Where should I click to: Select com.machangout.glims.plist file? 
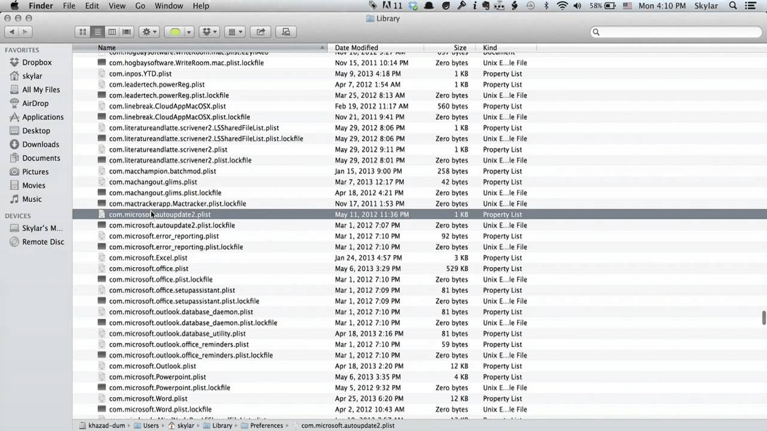tap(153, 182)
